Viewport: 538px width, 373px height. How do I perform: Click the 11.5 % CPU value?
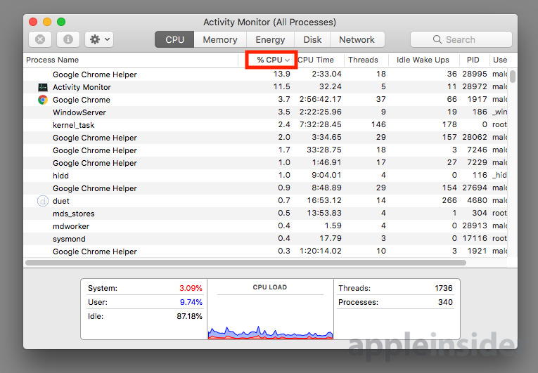[x=282, y=86]
